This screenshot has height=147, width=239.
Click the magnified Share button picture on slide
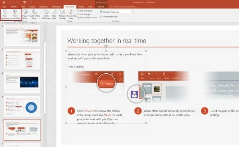[106, 83]
